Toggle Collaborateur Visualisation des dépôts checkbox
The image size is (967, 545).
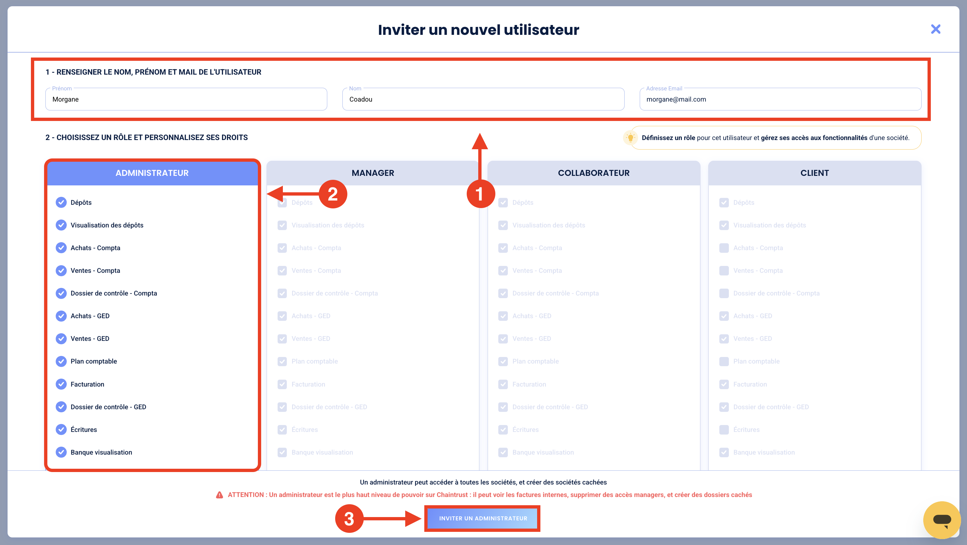point(503,225)
